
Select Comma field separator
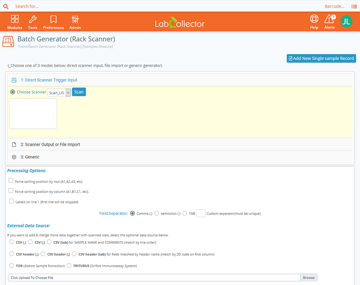pyautogui.click(x=132, y=213)
